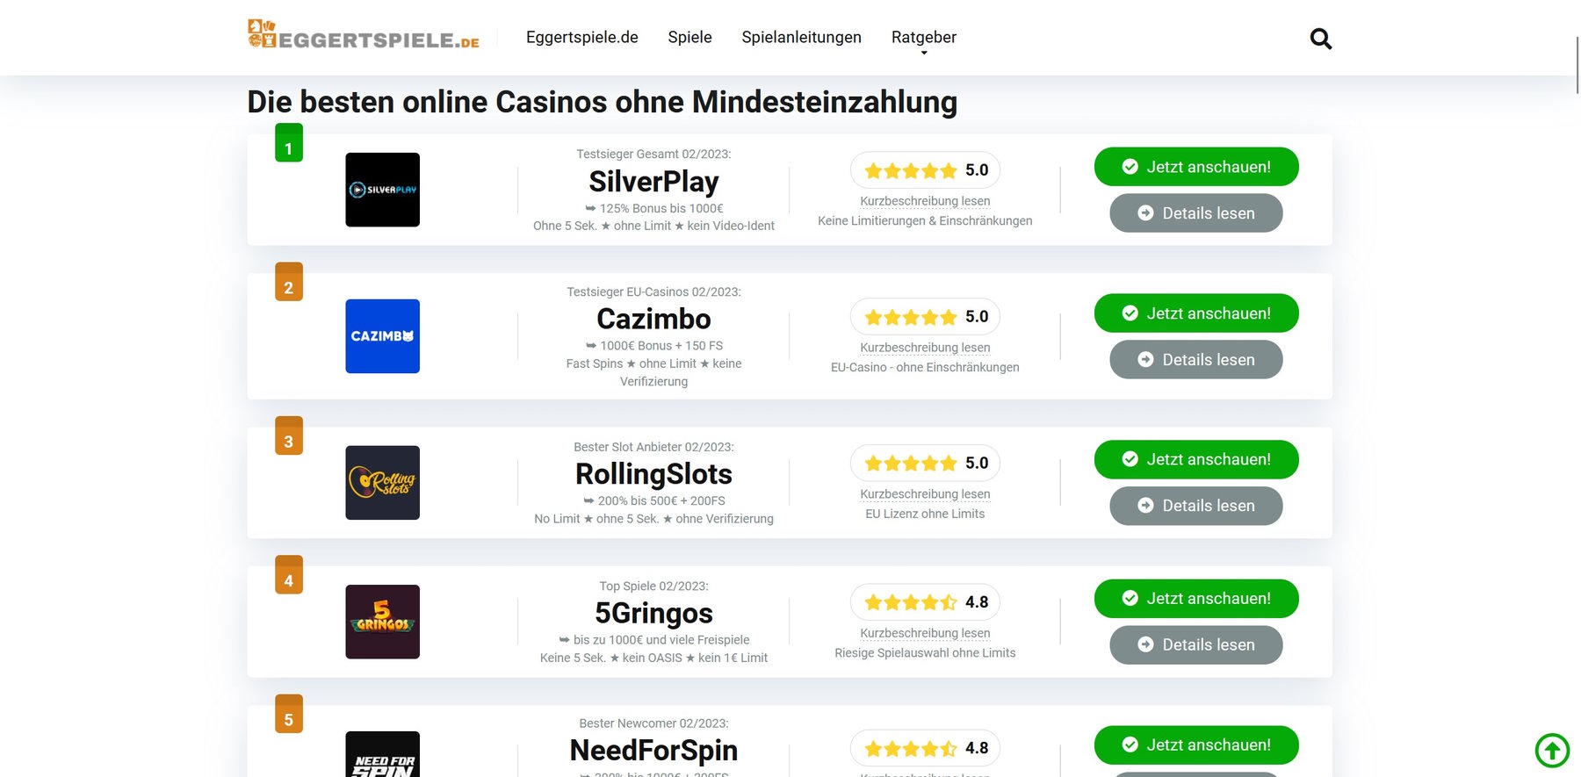Click Jetzt anschauen for NeedForSpin

pos(1195,744)
